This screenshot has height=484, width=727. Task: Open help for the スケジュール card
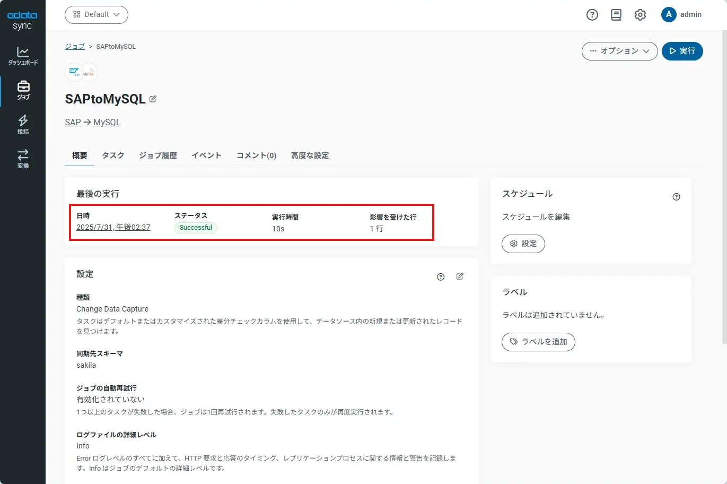676,197
